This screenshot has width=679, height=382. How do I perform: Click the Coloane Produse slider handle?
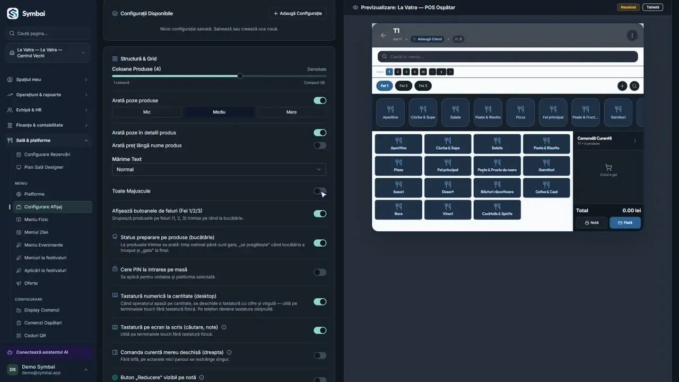[240, 76]
